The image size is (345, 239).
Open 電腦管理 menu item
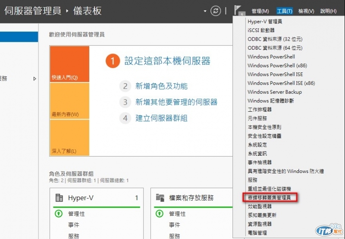(x=257, y=233)
